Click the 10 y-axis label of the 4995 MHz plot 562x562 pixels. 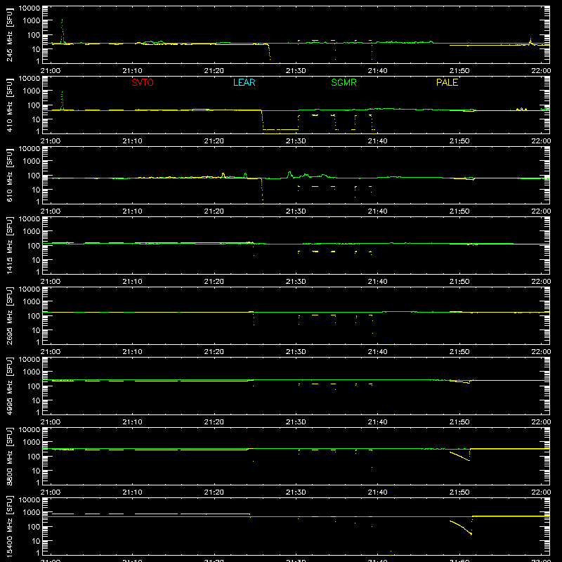tap(36, 400)
